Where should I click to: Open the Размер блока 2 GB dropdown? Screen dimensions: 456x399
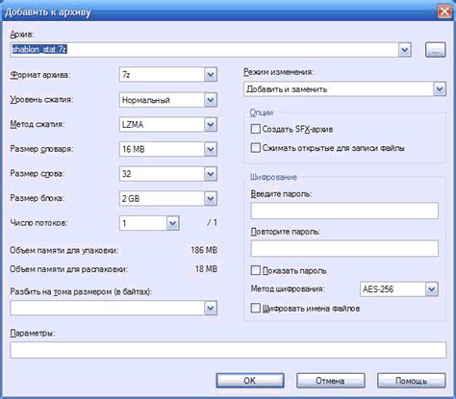coord(211,199)
